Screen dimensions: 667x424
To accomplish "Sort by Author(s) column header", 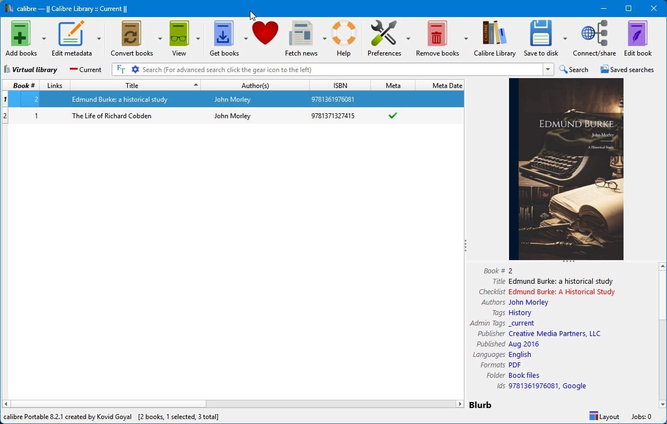I will [x=255, y=85].
